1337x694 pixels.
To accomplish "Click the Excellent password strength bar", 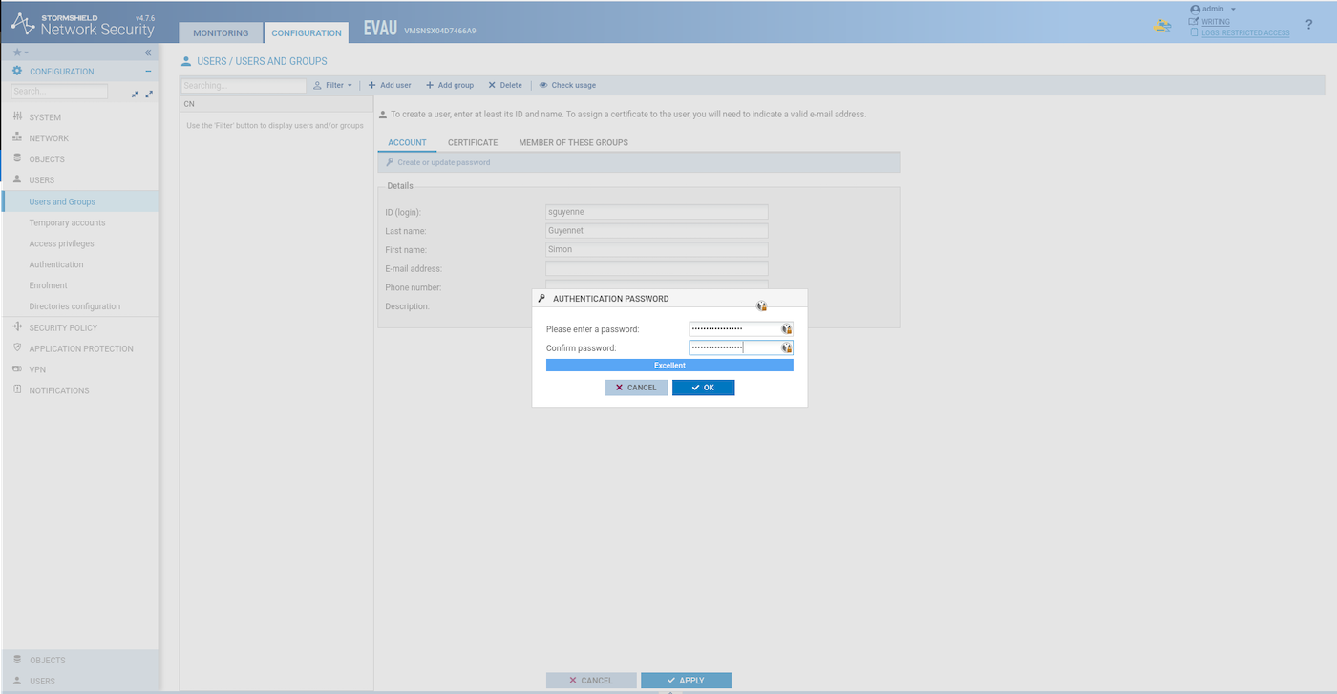I will [x=669, y=366].
